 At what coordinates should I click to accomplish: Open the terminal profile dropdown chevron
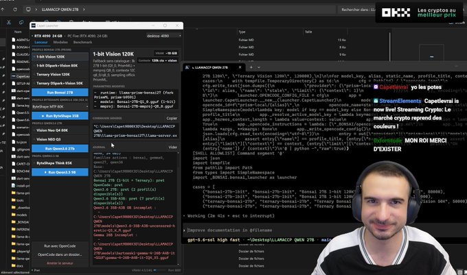259,67
